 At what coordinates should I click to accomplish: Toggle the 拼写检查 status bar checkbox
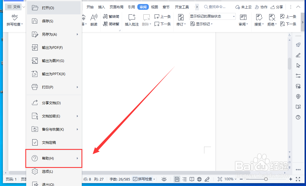pyautogui.click(x=135, y=179)
